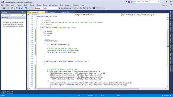Click the split editor handle above scrollbar
Image resolution: width=173 pixels, height=97 pixels.
[x=168, y=17]
